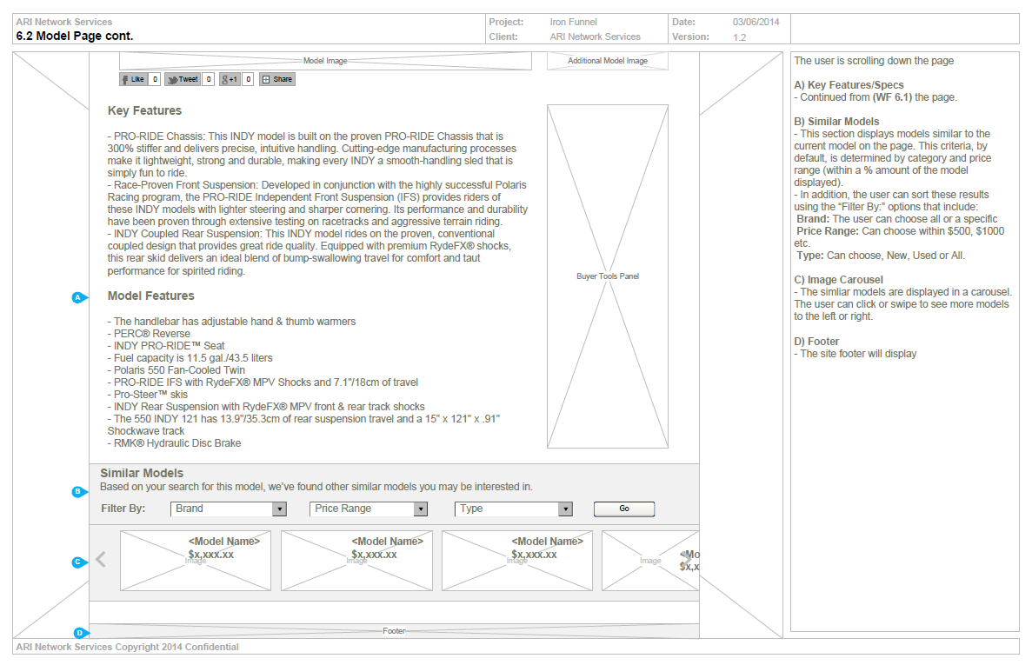Click the "RMK® Hydraulic Disc Brake" line
The width and height of the screenshot is (1032, 665).
pos(175,443)
